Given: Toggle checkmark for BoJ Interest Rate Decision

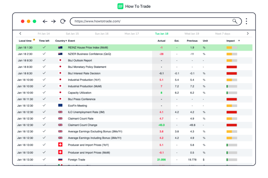Looking at the screenshot, I should point(44,73).
